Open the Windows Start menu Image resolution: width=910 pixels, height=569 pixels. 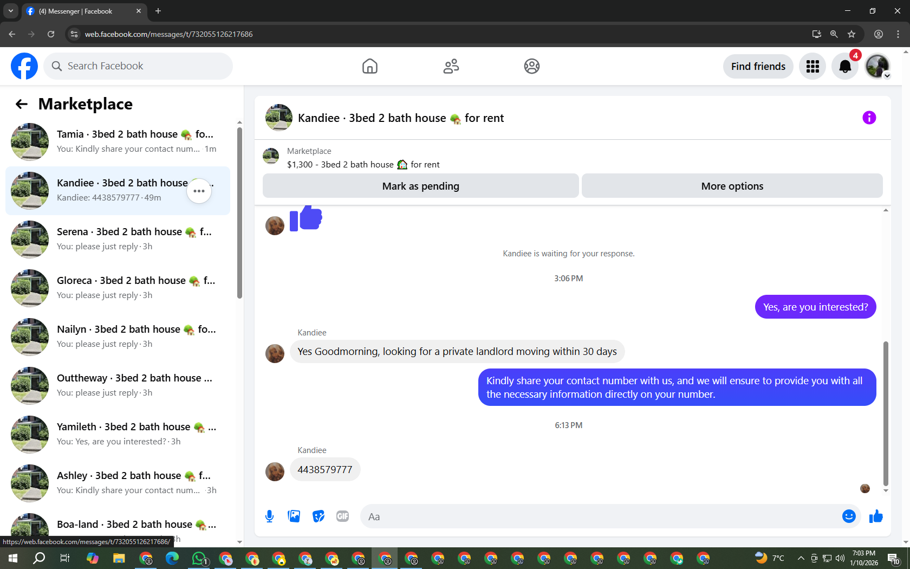coord(13,558)
